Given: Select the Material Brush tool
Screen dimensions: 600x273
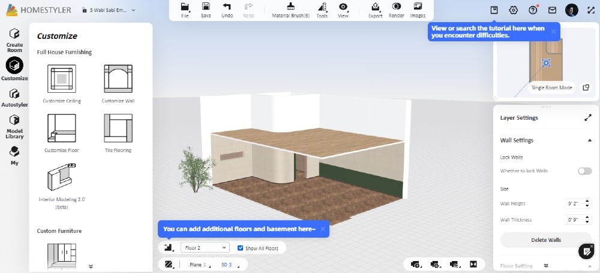Looking at the screenshot, I should click(290, 10).
